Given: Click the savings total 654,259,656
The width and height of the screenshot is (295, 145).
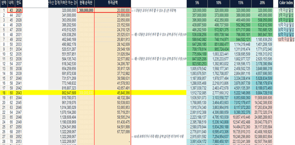Looking at the screenshot, I should 62,69.
